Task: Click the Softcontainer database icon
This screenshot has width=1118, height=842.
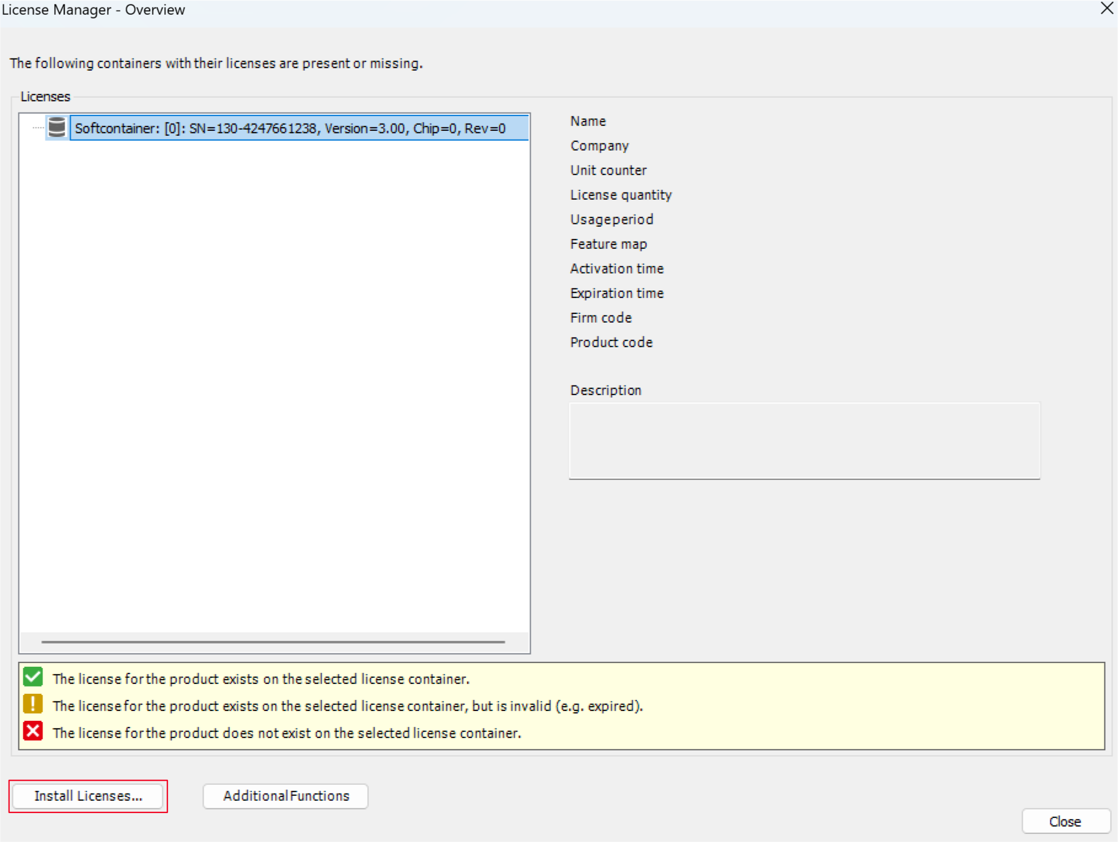Action: (x=57, y=127)
